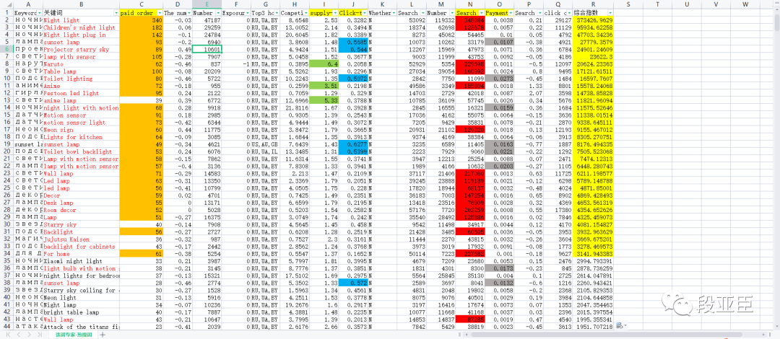
Task: Open the Top3 filter dropdown in column G
Action: [x=276, y=13]
